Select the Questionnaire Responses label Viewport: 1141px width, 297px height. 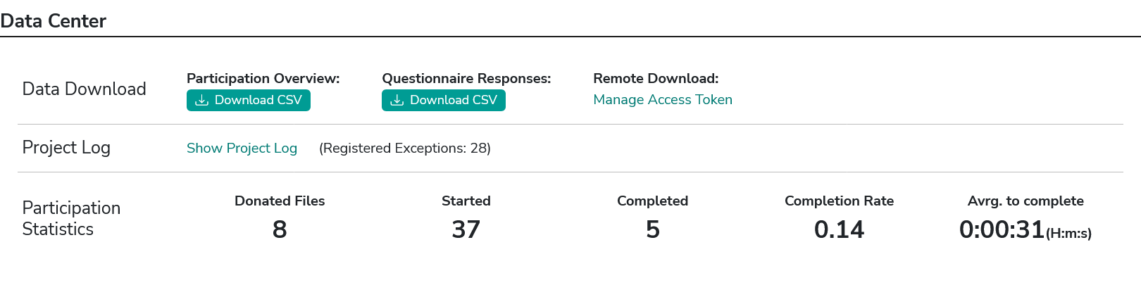(x=466, y=79)
